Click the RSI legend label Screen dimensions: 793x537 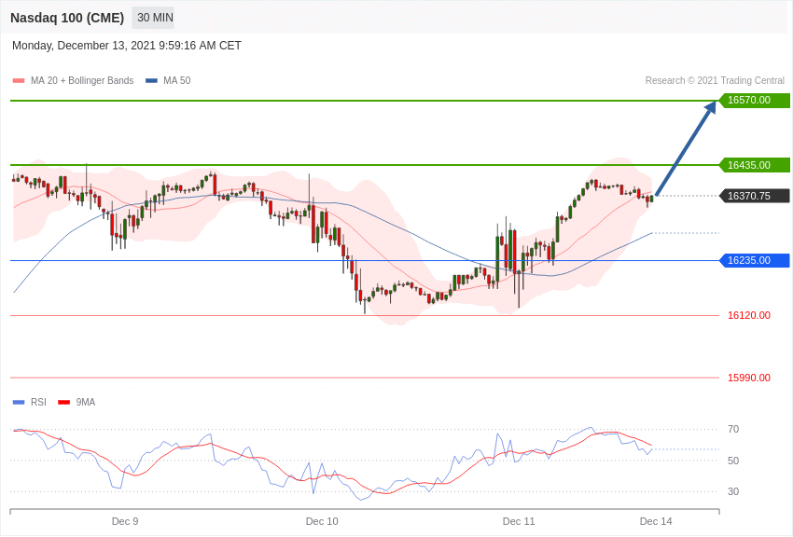[38, 402]
